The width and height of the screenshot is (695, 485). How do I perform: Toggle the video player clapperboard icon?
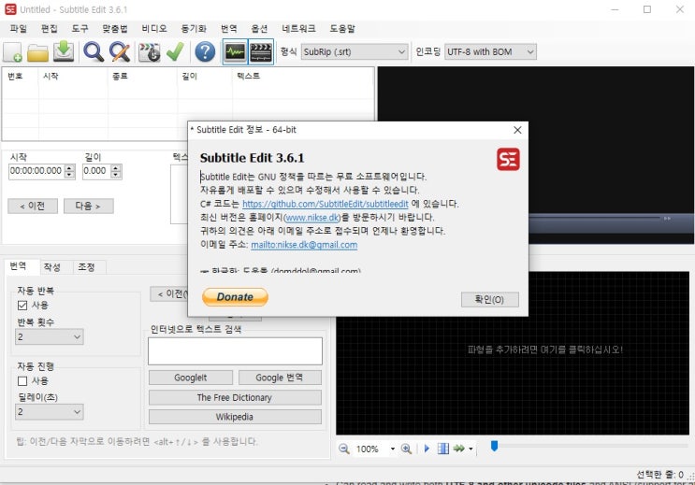tap(261, 51)
